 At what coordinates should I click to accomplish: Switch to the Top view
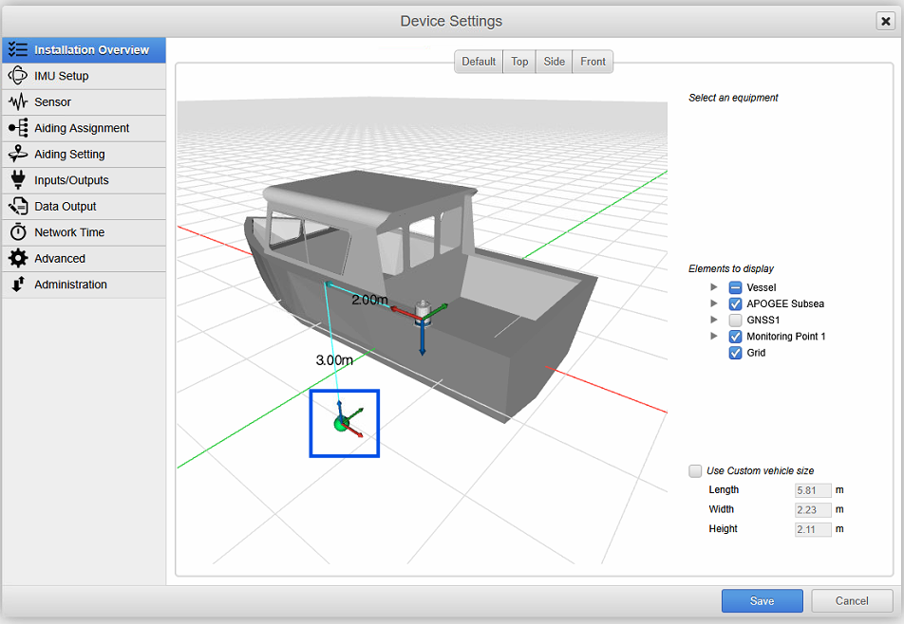point(519,62)
